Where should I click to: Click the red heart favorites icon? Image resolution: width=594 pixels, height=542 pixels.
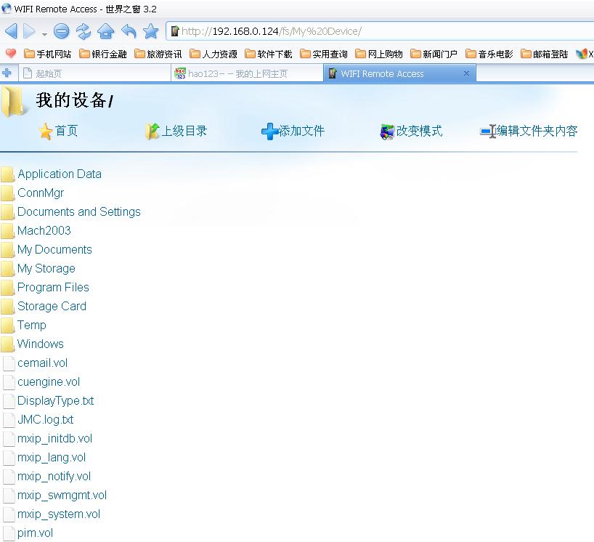click(10, 54)
